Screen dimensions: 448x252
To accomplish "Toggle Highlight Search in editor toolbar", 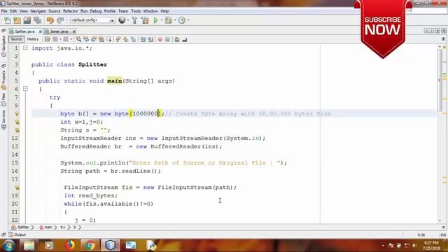I will (101, 39).
